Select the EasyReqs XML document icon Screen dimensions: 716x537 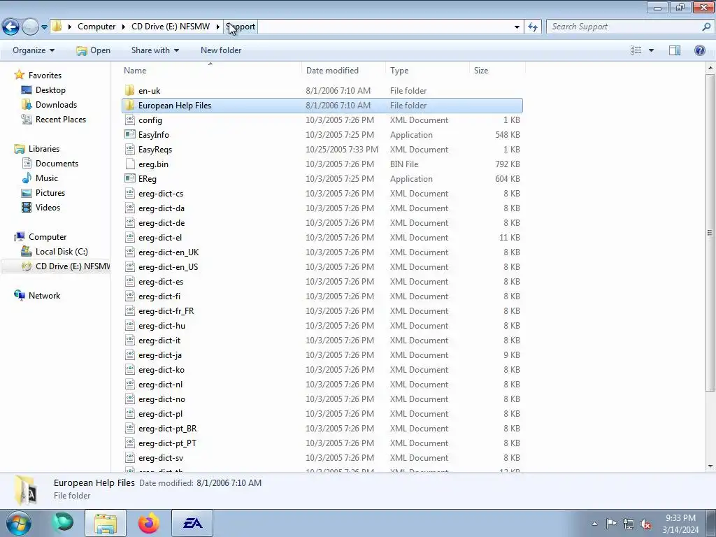(129, 150)
